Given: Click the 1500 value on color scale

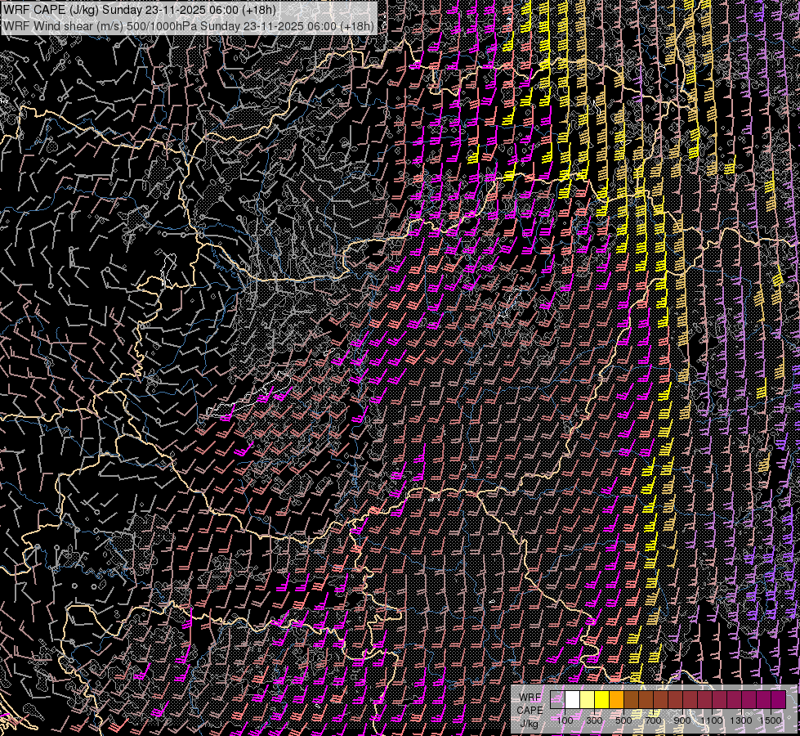Looking at the screenshot, I should coord(771,720).
